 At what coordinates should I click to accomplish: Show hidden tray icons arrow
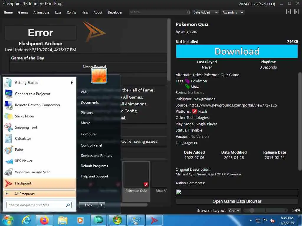[x=251, y=220]
